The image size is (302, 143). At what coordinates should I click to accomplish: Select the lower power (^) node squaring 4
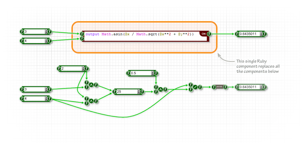[x=91, y=101]
